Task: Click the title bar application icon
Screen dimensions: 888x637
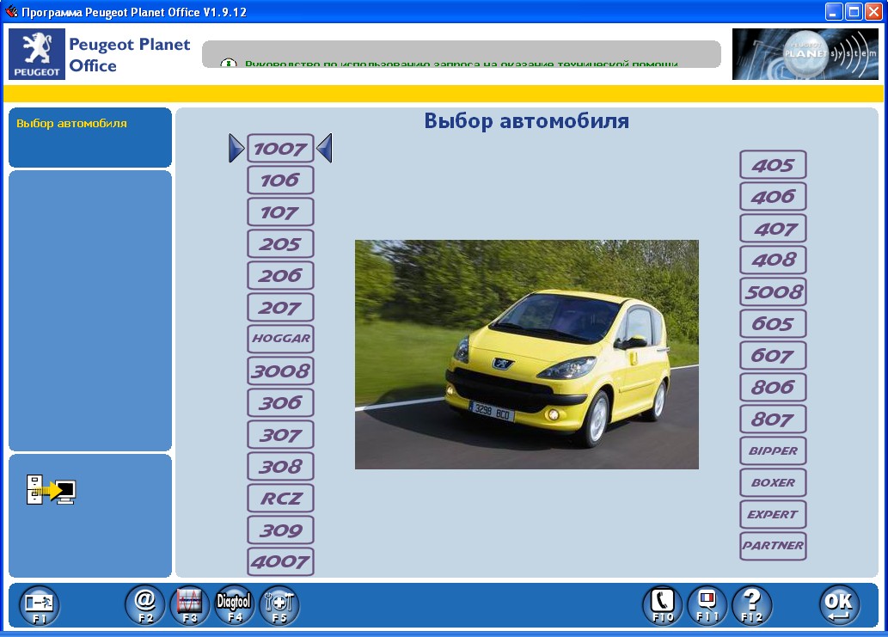Action: [x=11, y=11]
